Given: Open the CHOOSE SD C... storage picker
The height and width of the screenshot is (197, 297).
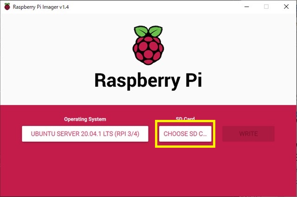Looking at the screenshot, I should tap(185, 134).
